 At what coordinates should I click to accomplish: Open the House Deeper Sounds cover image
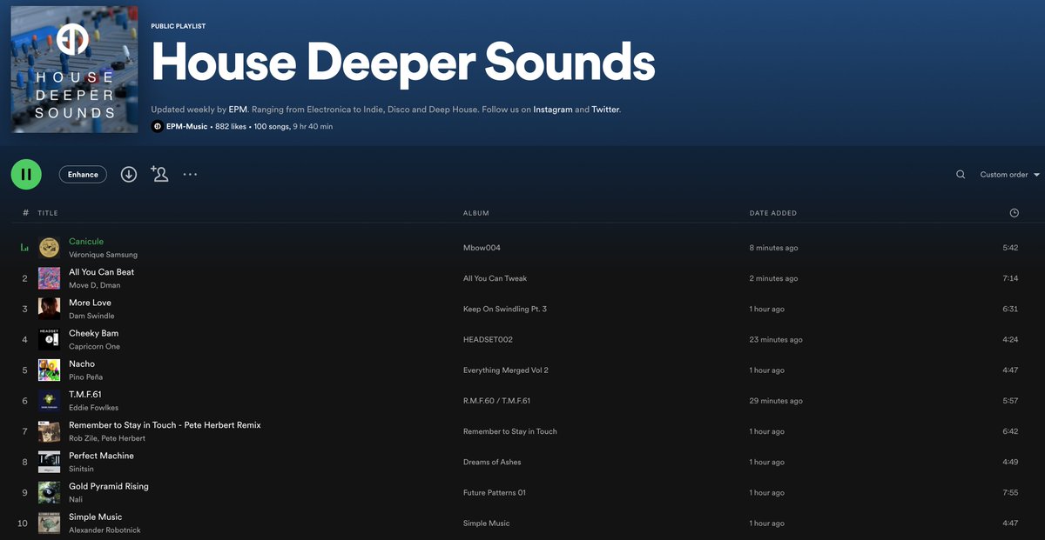(75, 70)
